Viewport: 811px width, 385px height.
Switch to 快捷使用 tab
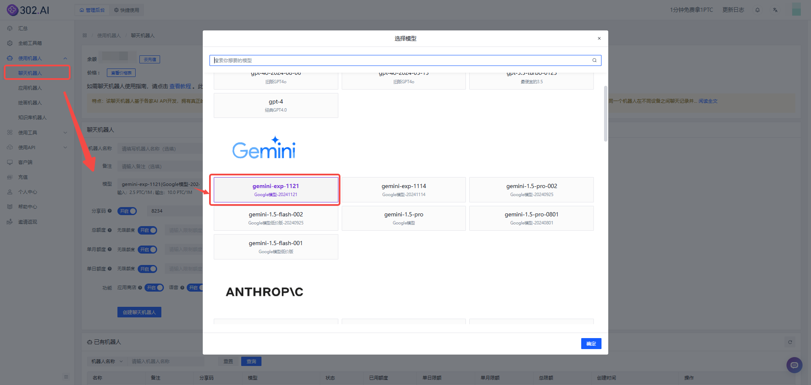(x=127, y=10)
